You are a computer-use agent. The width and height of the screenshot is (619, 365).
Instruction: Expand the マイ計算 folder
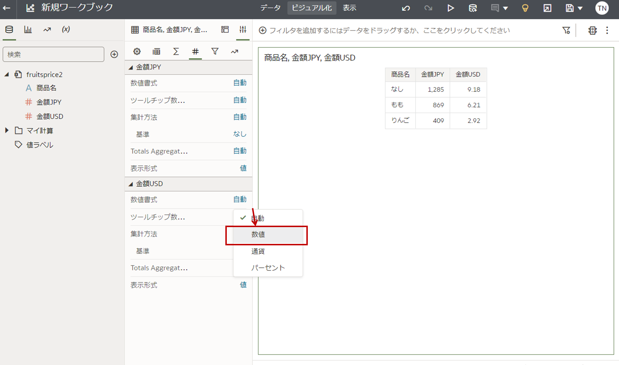tap(7, 130)
